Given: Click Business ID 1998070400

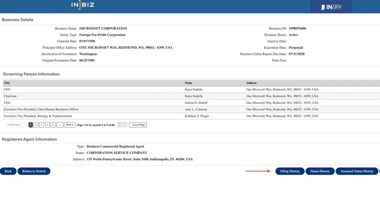Looking at the screenshot, I should [x=297, y=28].
